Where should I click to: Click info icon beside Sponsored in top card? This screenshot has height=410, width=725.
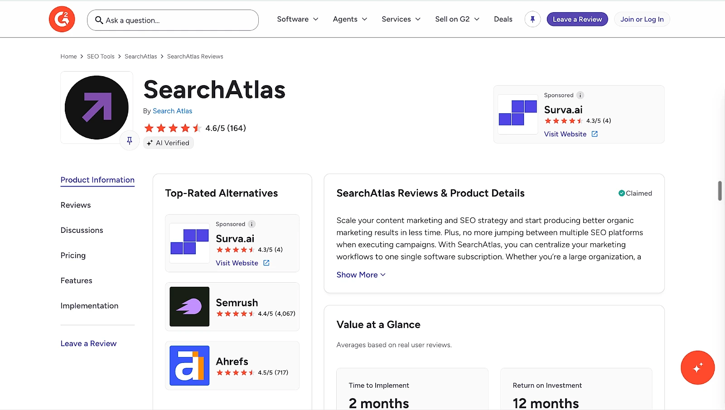tap(580, 95)
